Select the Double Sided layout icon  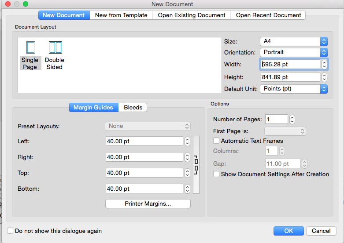pyautogui.click(x=55, y=48)
